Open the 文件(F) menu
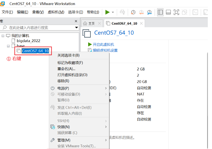Screen dimensions: 212x149 tap(7, 12)
